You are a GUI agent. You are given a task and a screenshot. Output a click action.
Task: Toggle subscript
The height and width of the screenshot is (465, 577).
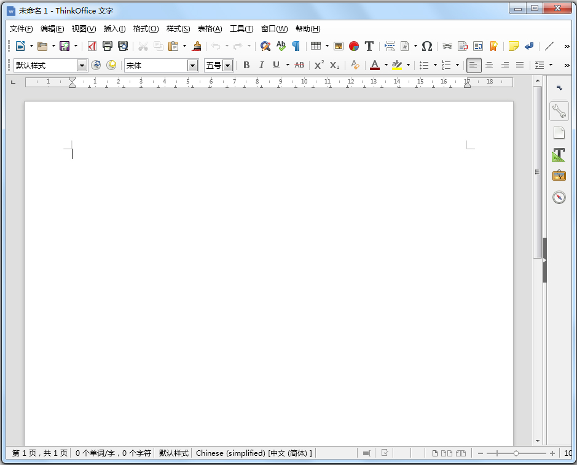tap(334, 65)
